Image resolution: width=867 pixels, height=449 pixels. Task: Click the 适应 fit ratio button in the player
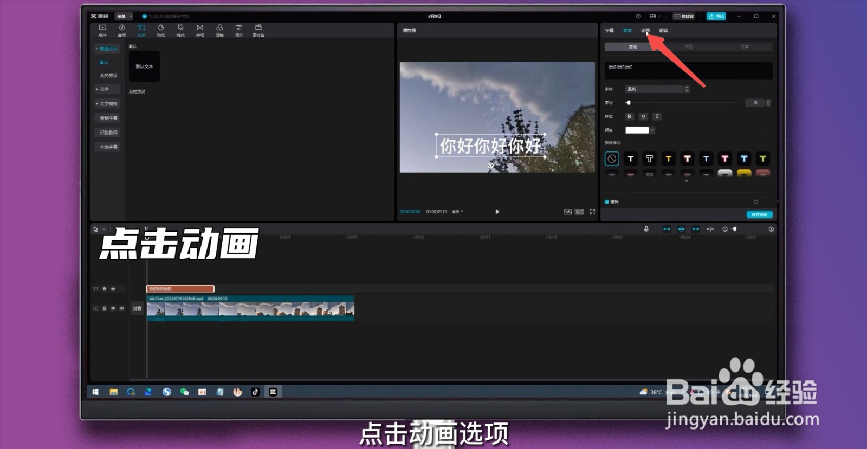point(579,212)
